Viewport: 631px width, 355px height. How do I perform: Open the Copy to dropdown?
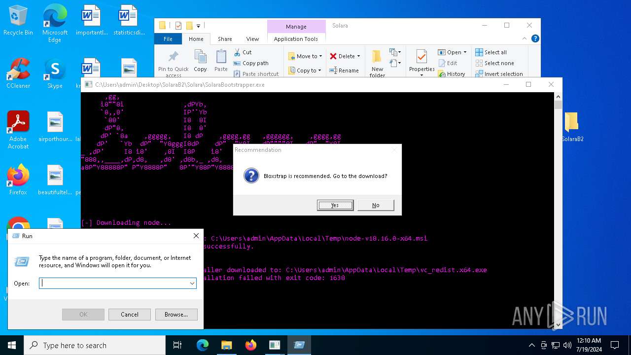(305, 71)
